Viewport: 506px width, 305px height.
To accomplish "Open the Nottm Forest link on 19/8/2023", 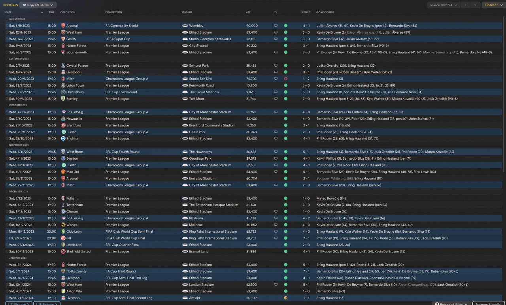I will pyautogui.click(x=76, y=46).
